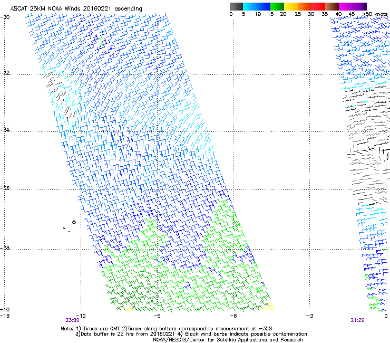Select the '15' legend scale label
The image size is (390, 343).
270,14
